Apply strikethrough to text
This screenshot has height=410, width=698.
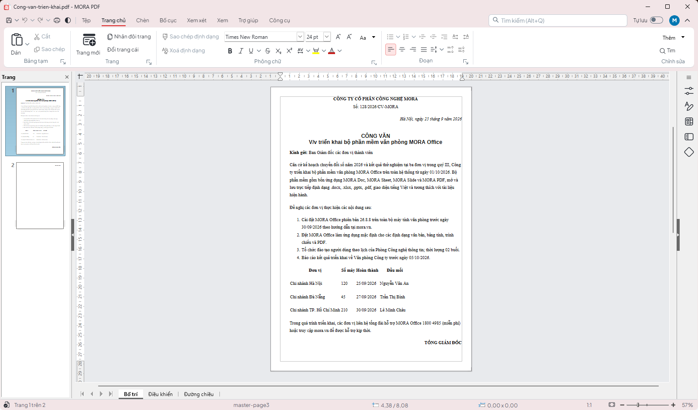point(267,51)
